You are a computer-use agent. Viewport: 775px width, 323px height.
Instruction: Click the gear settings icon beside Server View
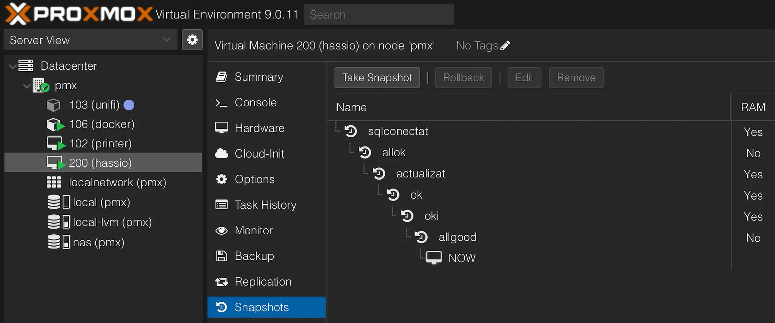coord(192,40)
